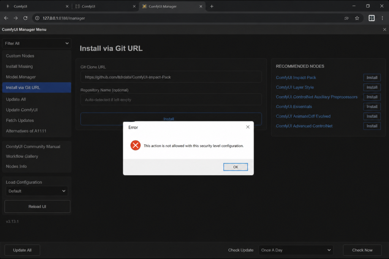Install ComfyUI Impact Pack
The width and height of the screenshot is (389, 259).
[x=372, y=77]
